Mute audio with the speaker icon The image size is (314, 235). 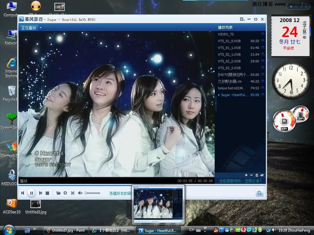[x=80, y=193]
